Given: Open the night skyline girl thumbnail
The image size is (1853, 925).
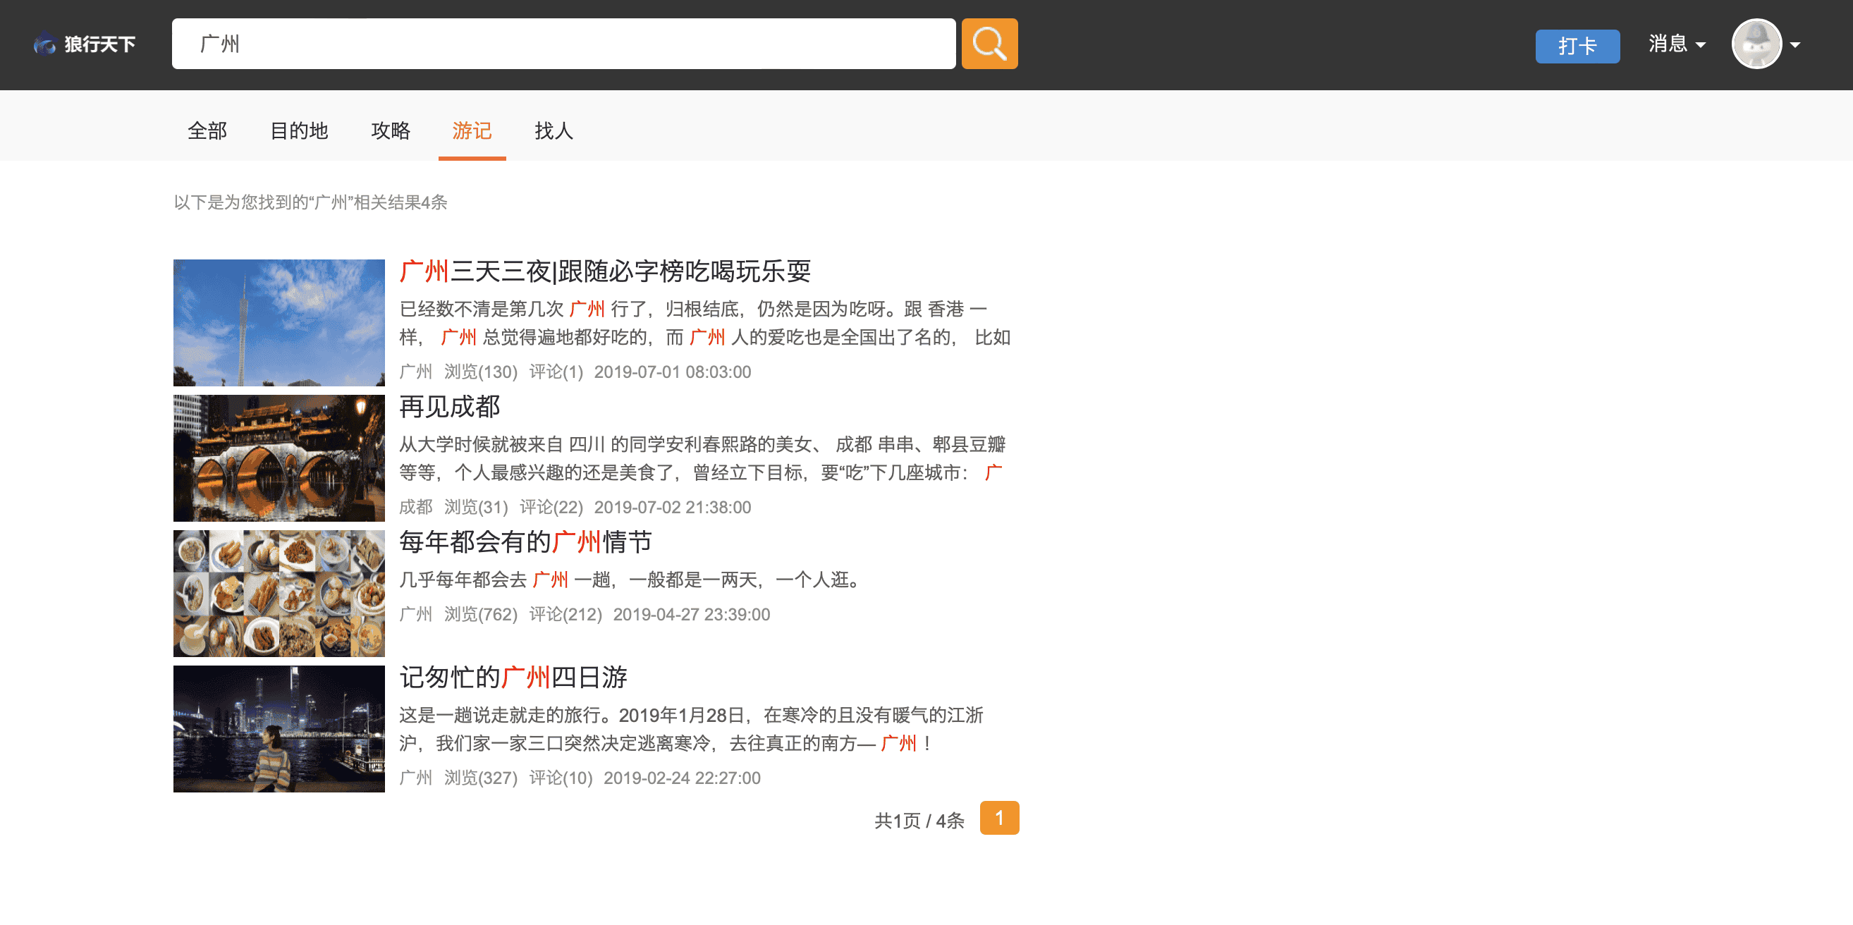Looking at the screenshot, I should [x=279, y=728].
